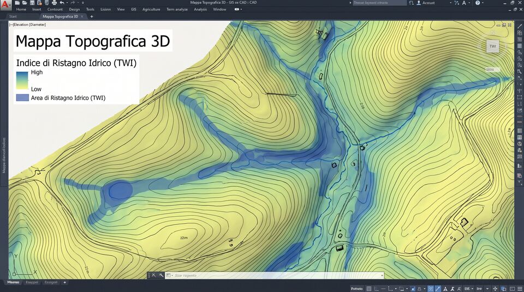524x292 pixels.
Task: Toggle clean screen icon in status bar
Action: 513,289
